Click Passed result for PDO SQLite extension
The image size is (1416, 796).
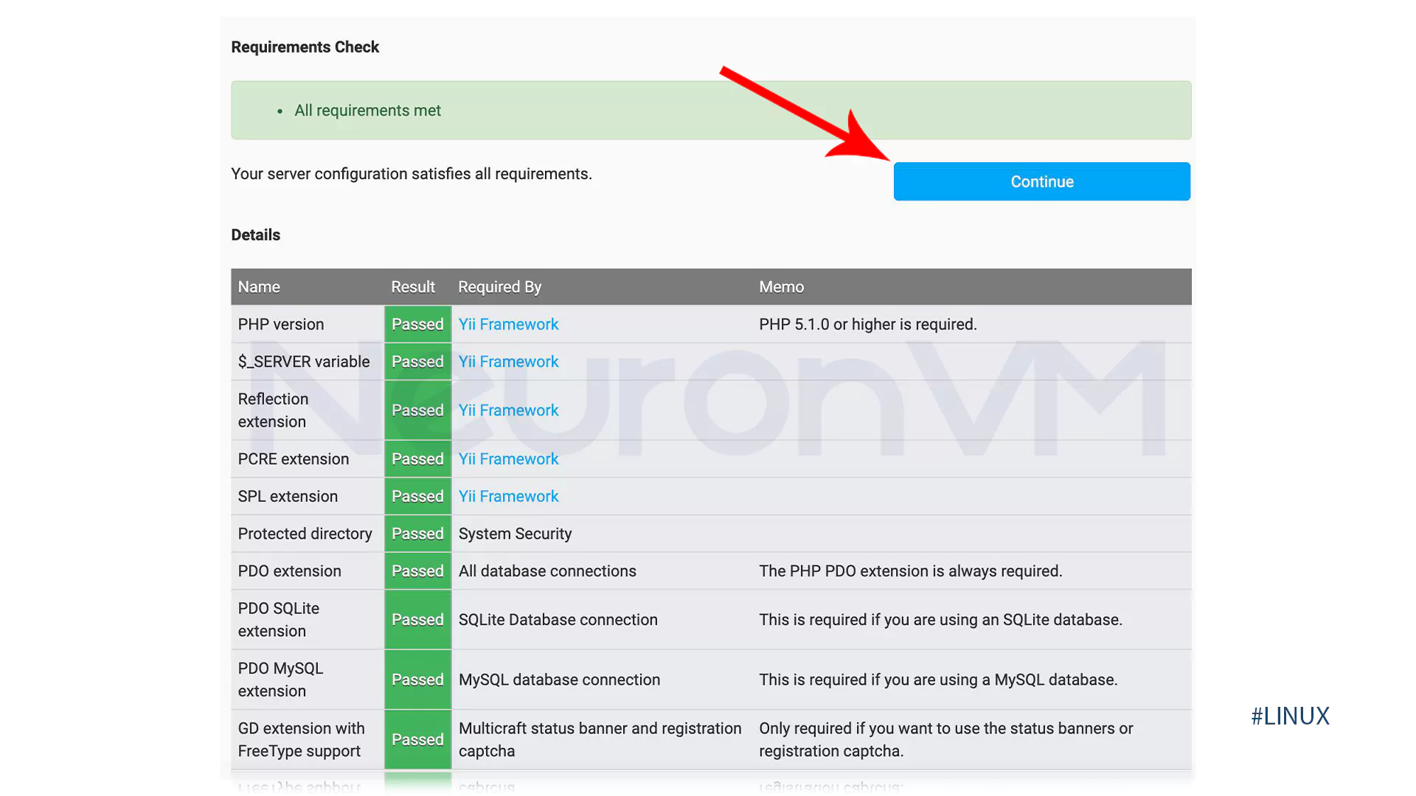pyautogui.click(x=417, y=620)
